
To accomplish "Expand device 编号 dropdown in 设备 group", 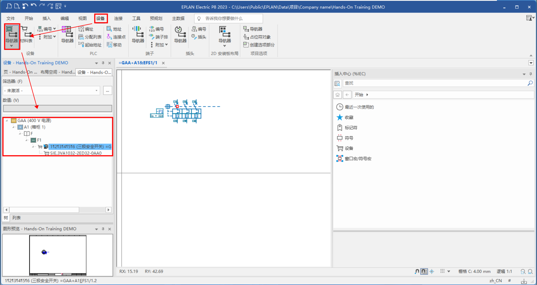I will point(54,29).
